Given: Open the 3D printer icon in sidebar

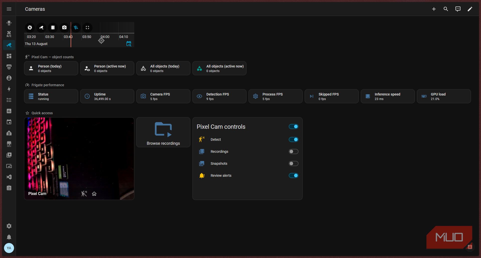Looking at the screenshot, I should point(9,67).
